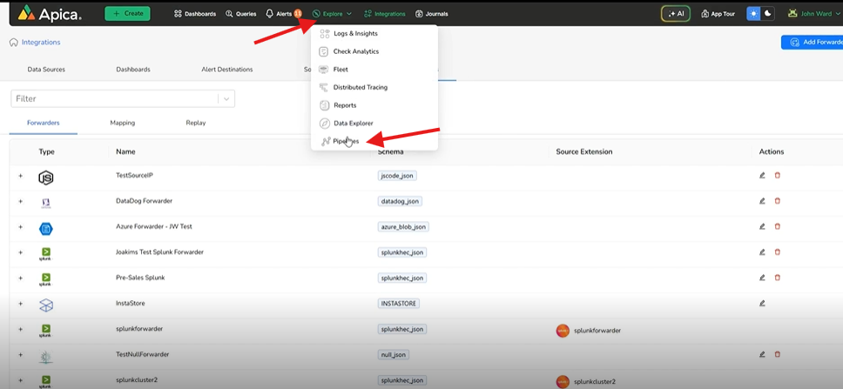The height and width of the screenshot is (389, 843).
Task: Expand the Joakims Test Splunk Forwarder row
Action: point(19,252)
